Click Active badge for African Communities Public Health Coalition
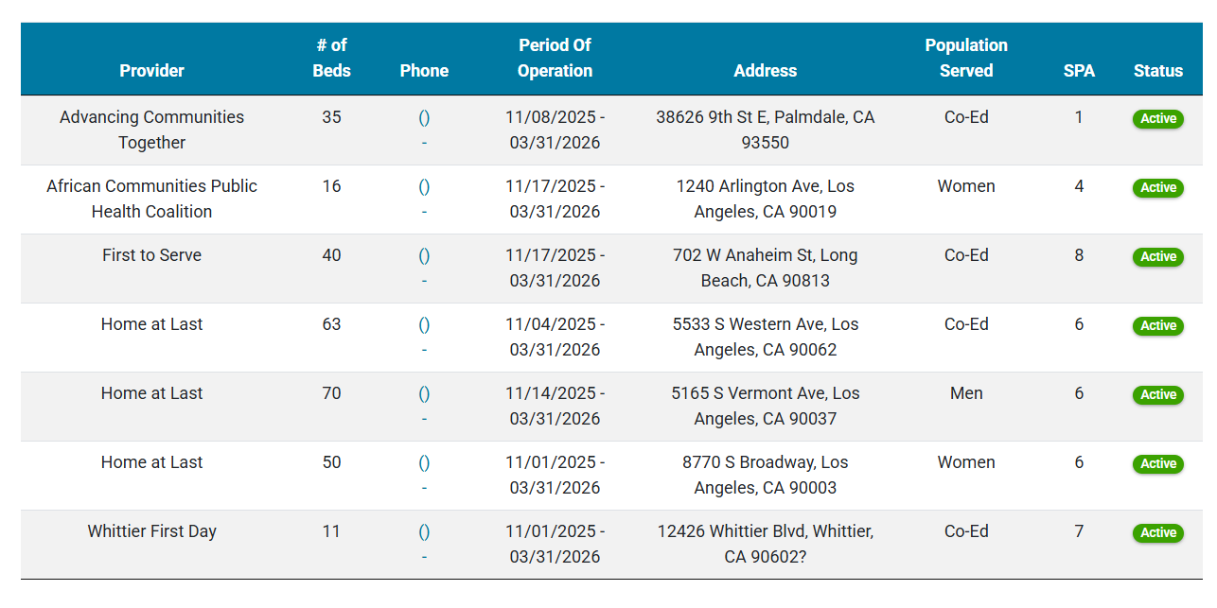Viewport: 1217px width, 608px height. [x=1157, y=188]
